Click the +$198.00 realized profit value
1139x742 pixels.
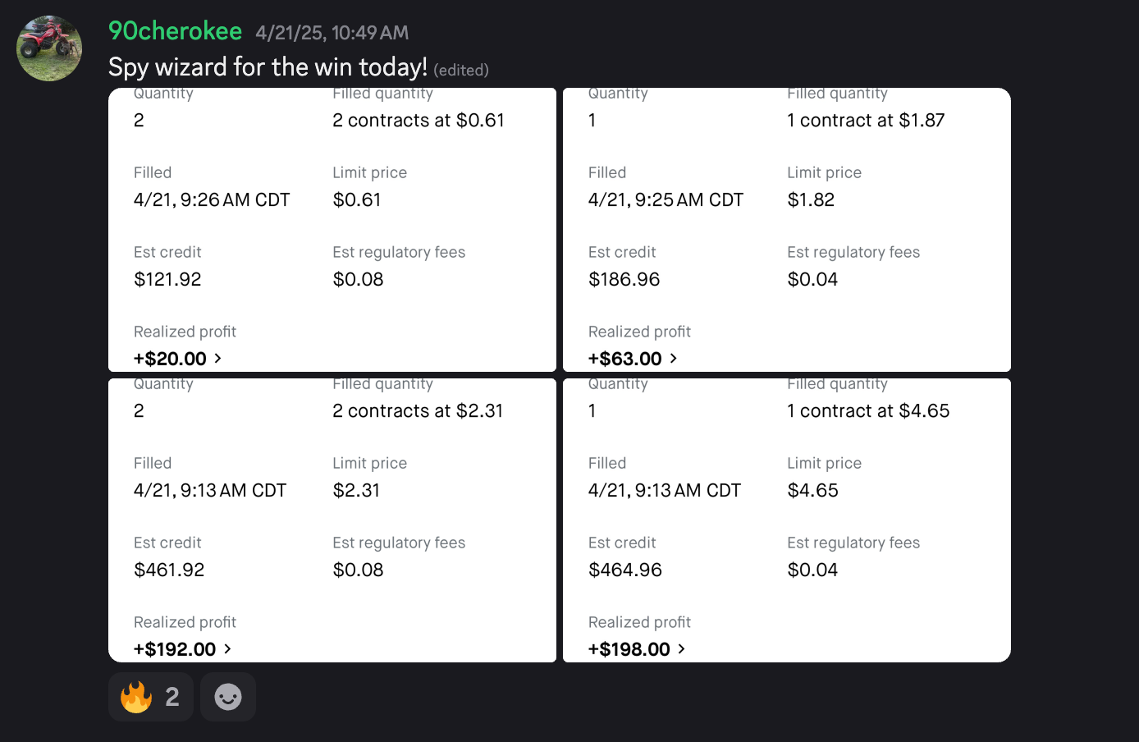pos(629,649)
